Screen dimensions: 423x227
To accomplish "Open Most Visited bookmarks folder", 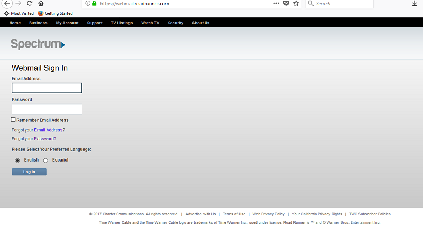I will (x=19, y=13).
